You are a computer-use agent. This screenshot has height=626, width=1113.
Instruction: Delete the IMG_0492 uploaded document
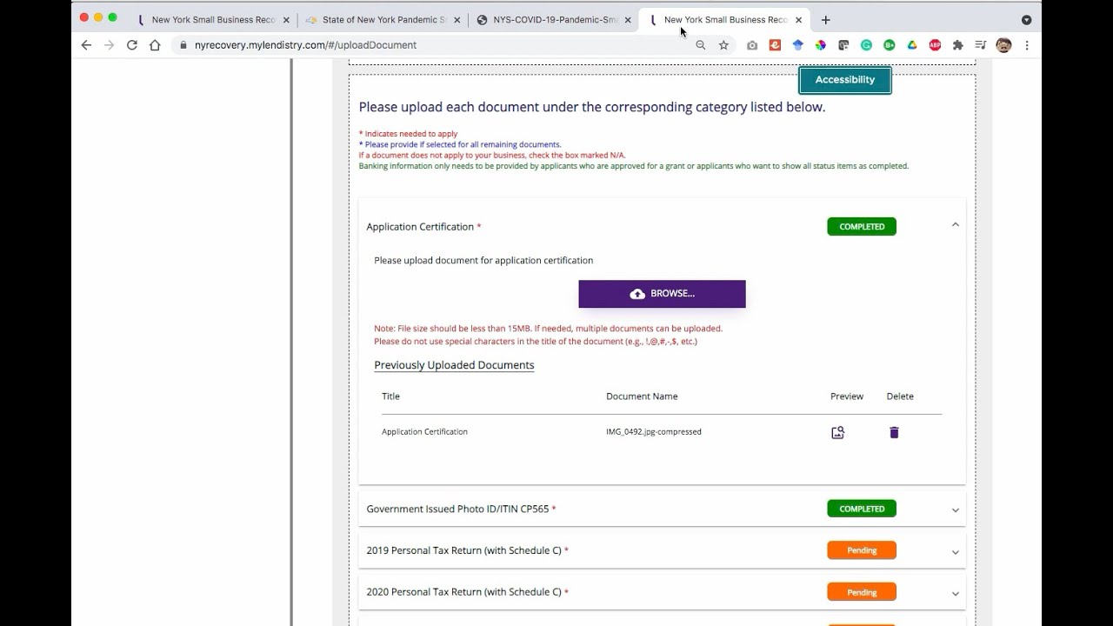[x=894, y=432]
